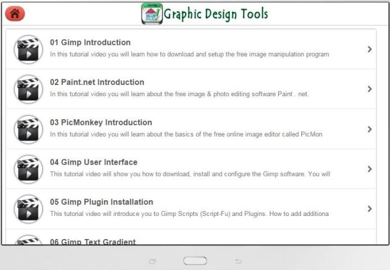Select the 01 Gimp Introduction title
Screen dimensions: 390x270
pyautogui.click(x=90, y=42)
